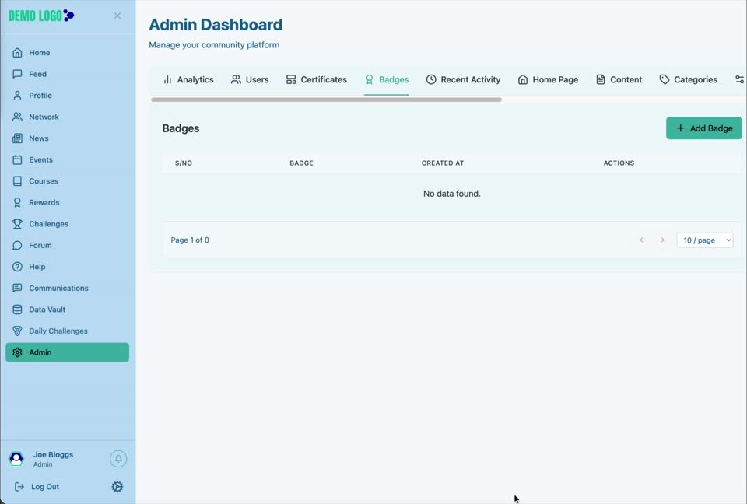Open Forum from the sidebar
Image resolution: width=747 pixels, height=504 pixels.
click(x=67, y=245)
